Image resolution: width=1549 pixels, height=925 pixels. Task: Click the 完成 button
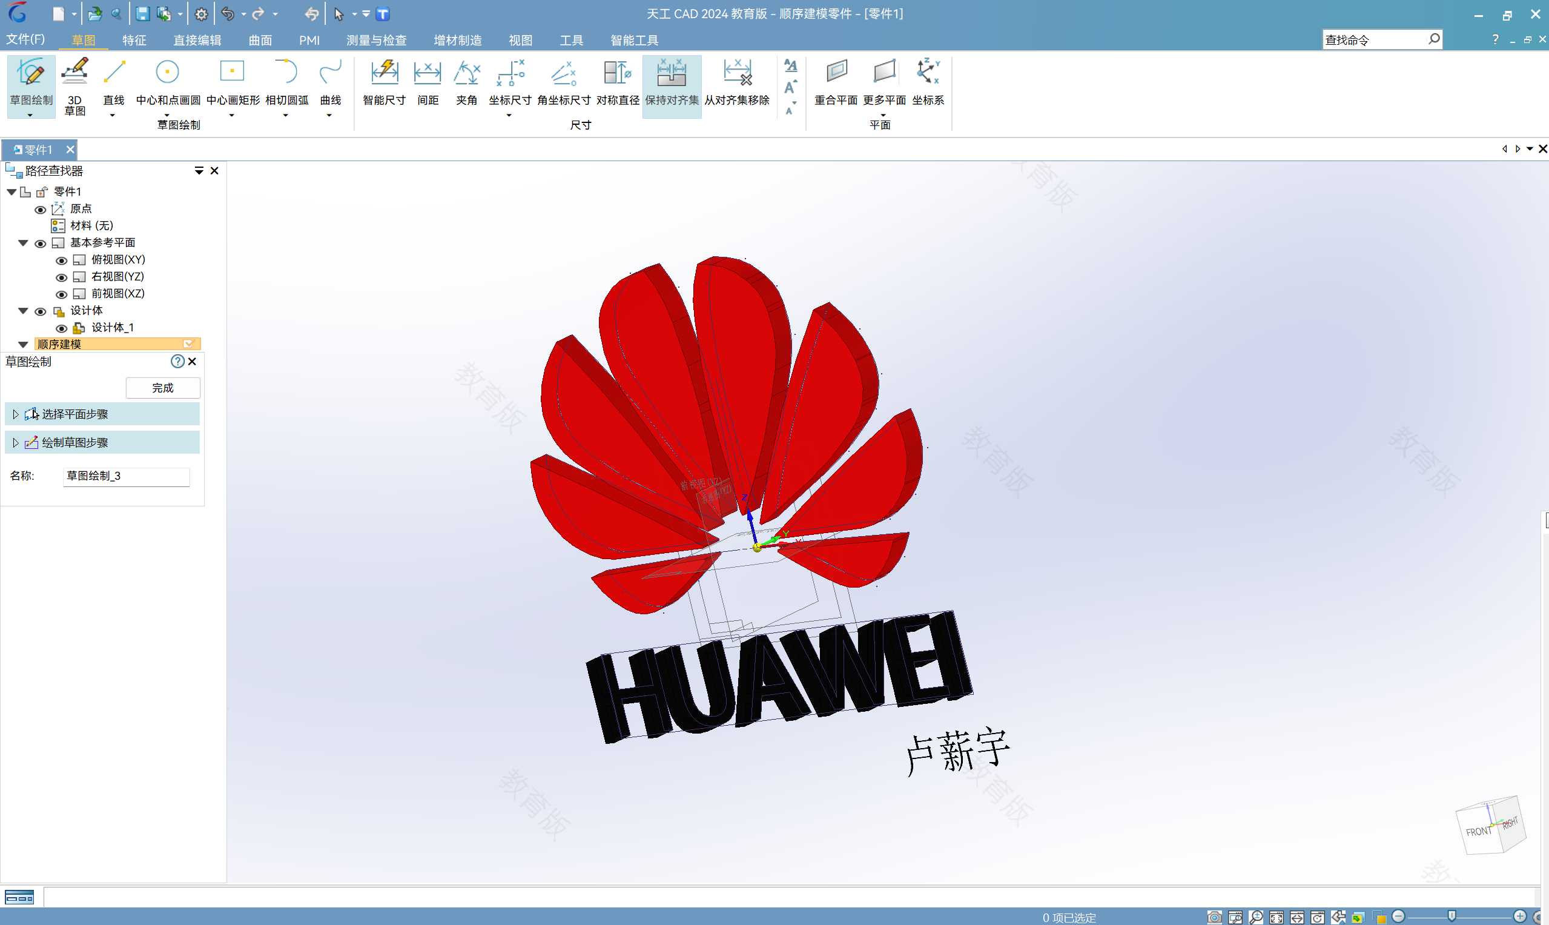tap(163, 388)
